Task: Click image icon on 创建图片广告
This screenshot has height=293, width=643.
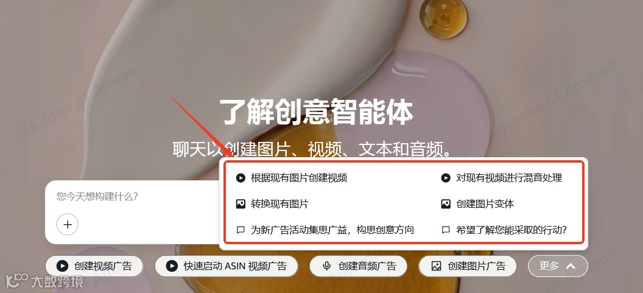Action: (437, 266)
